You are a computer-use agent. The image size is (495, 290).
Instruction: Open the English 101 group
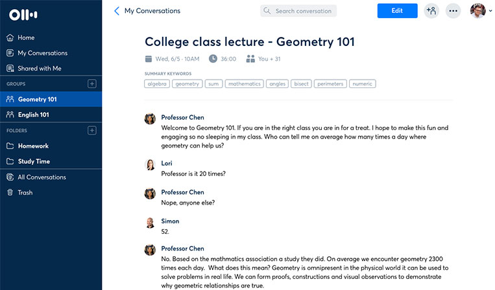coord(51,115)
